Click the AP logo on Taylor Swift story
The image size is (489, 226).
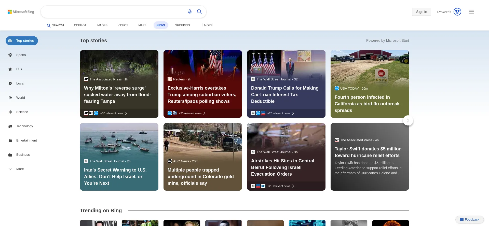click(337, 140)
